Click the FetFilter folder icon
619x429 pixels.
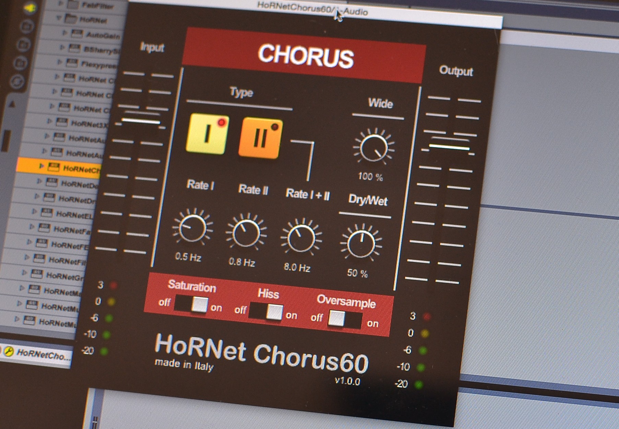pyautogui.click(x=72, y=4)
